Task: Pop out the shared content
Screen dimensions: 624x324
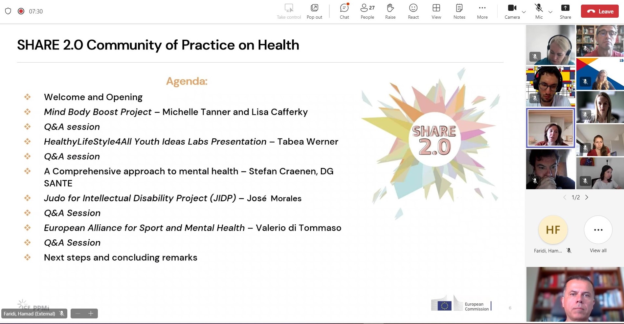Action: 314,11
